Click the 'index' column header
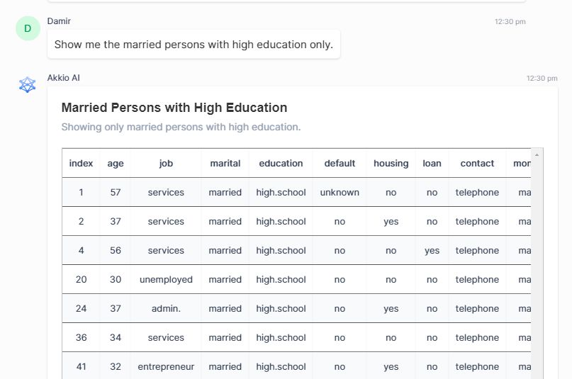The width and height of the screenshot is (572, 379). (x=81, y=163)
